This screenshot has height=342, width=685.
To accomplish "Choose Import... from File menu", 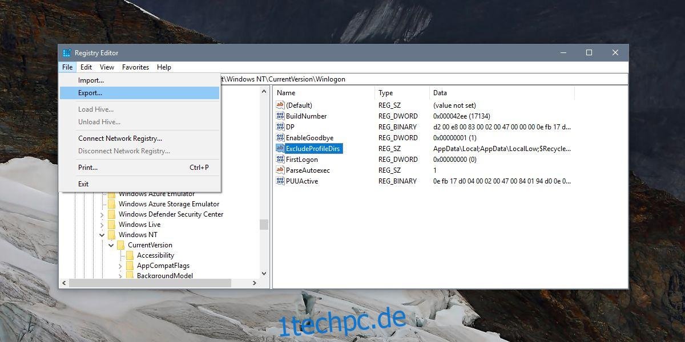I will [x=140, y=80].
